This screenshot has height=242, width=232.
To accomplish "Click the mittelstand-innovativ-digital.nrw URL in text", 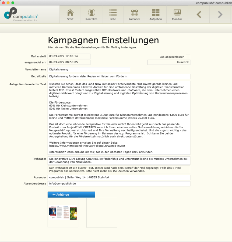I will coord(87,146).
